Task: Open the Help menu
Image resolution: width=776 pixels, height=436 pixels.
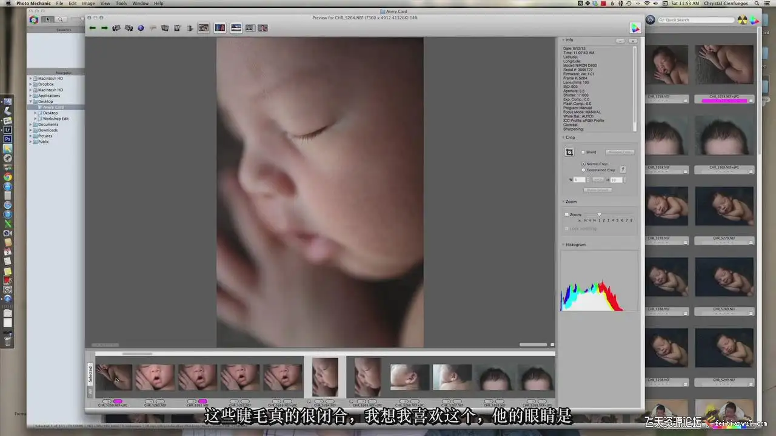Action: 159,4
